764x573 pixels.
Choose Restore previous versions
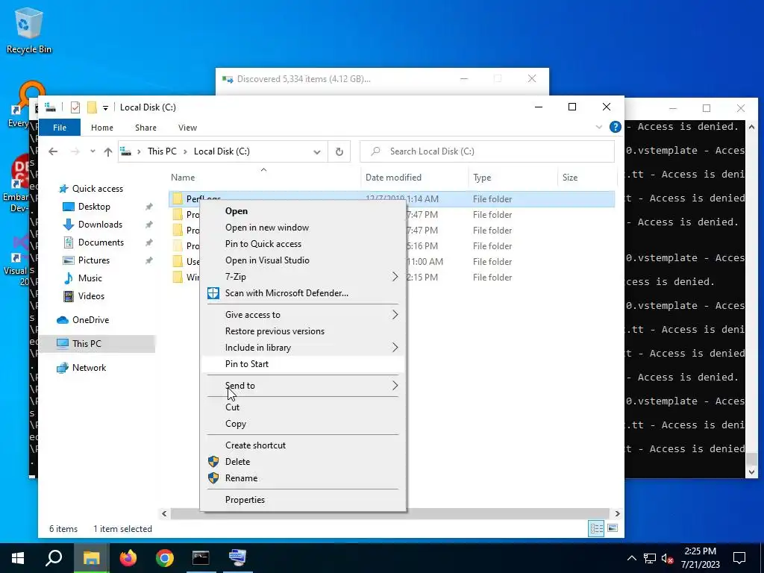coord(303,331)
